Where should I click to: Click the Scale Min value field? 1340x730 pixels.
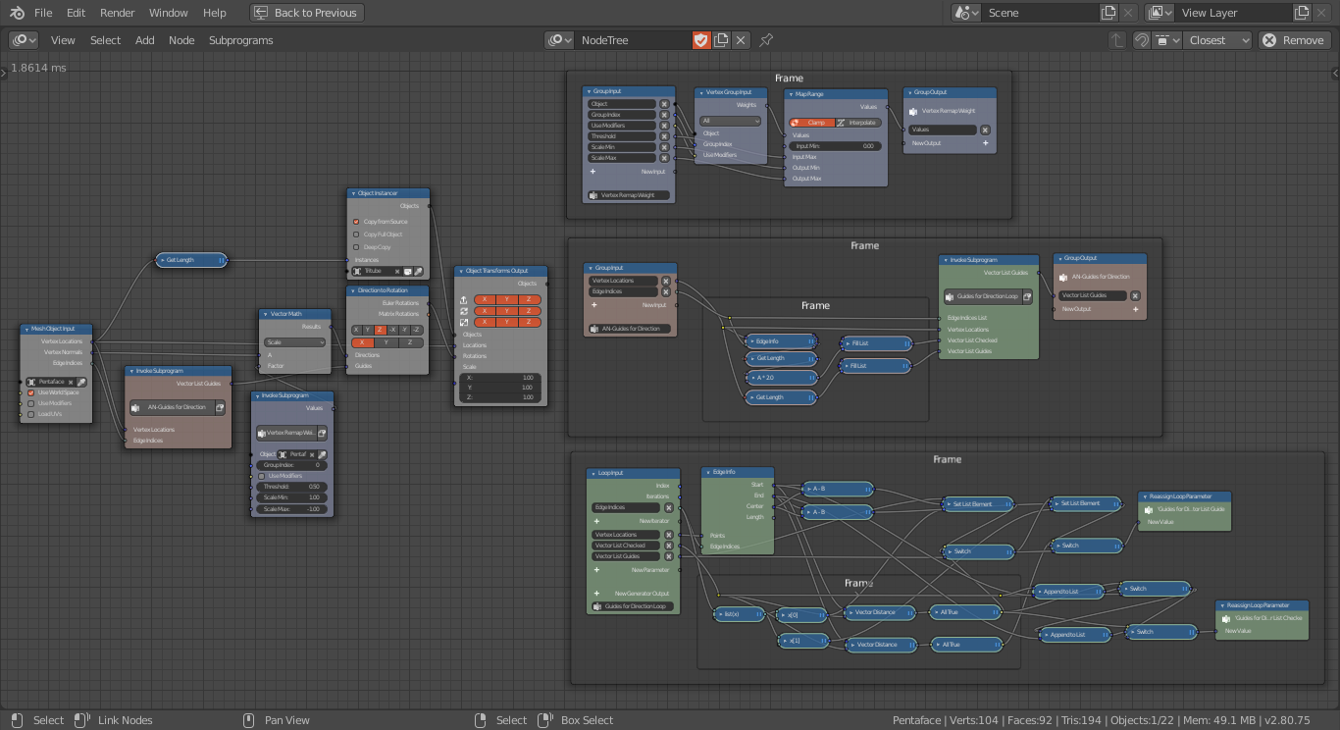[291, 497]
